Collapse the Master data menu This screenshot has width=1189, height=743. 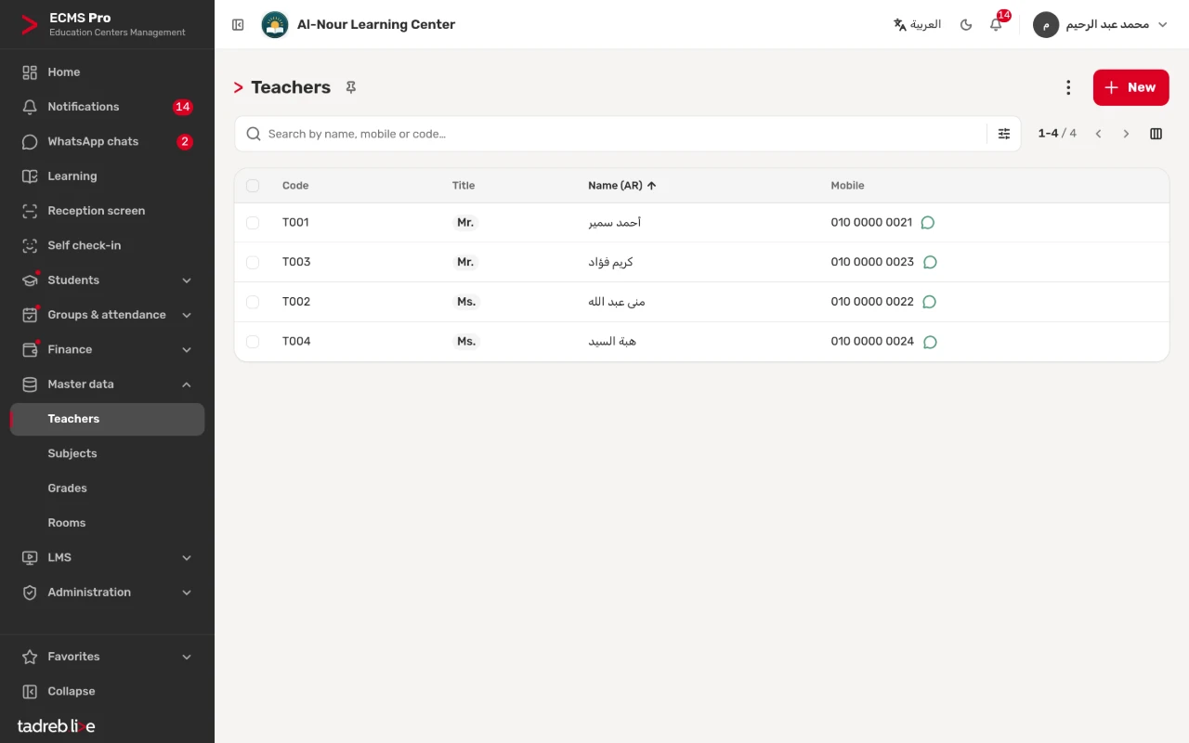pos(107,385)
